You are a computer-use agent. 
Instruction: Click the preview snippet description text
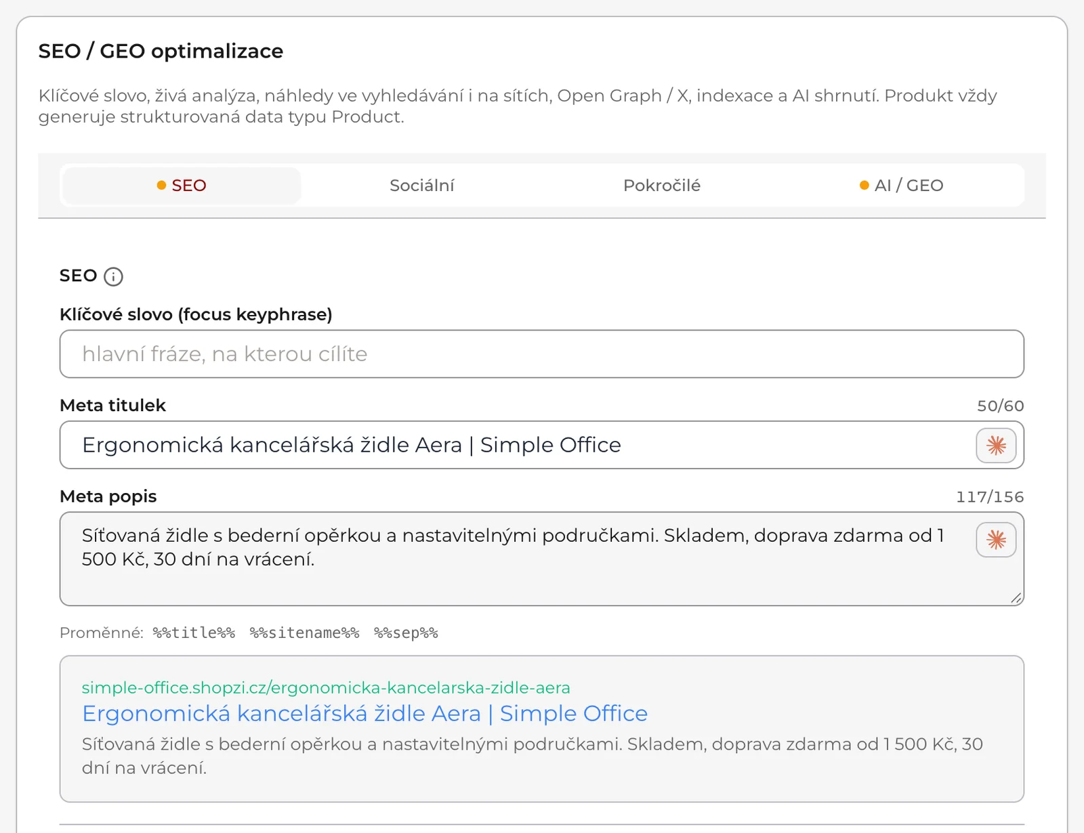click(533, 756)
